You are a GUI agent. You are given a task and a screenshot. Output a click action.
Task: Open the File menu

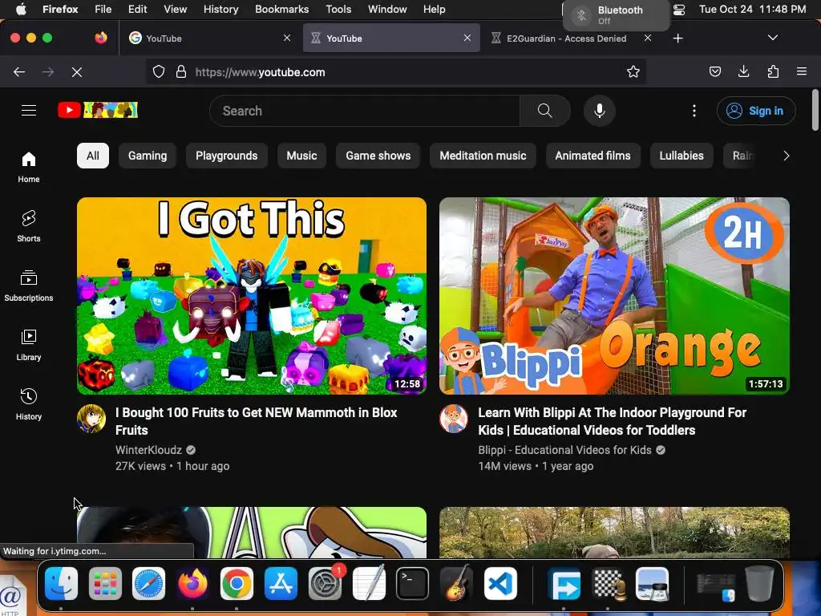pos(103,9)
